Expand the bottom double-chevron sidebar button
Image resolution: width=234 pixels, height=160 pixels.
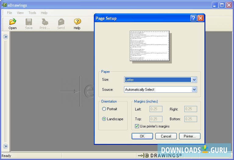5,146
